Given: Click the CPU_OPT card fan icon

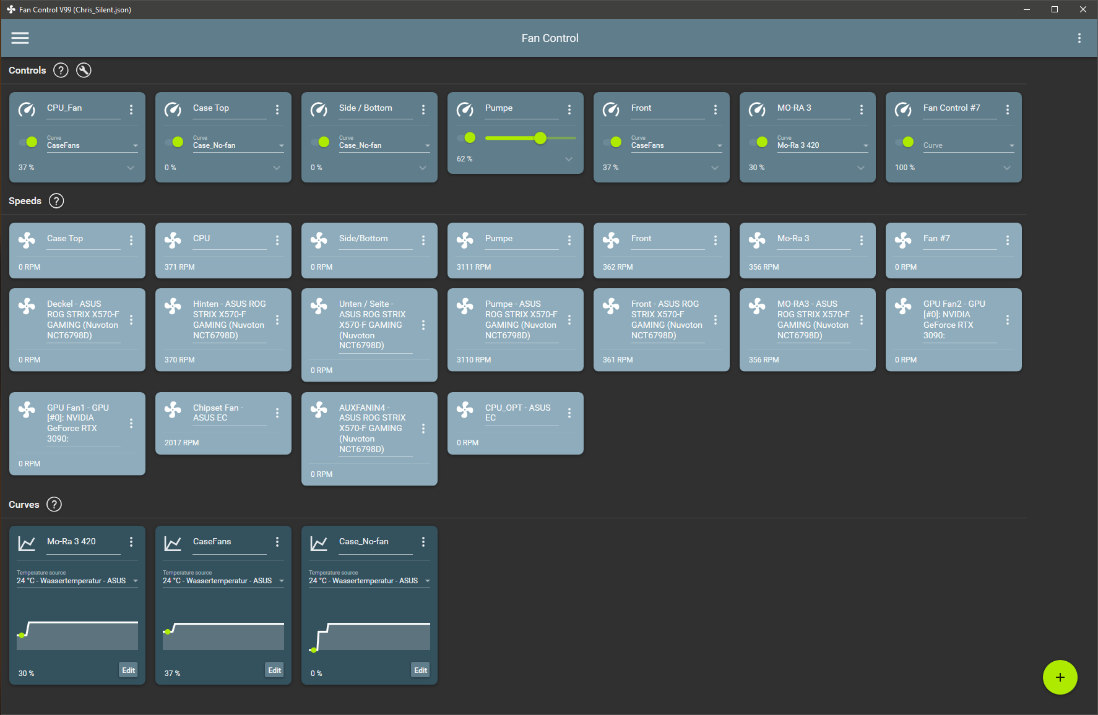Looking at the screenshot, I should pyautogui.click(x=465, y=409).
